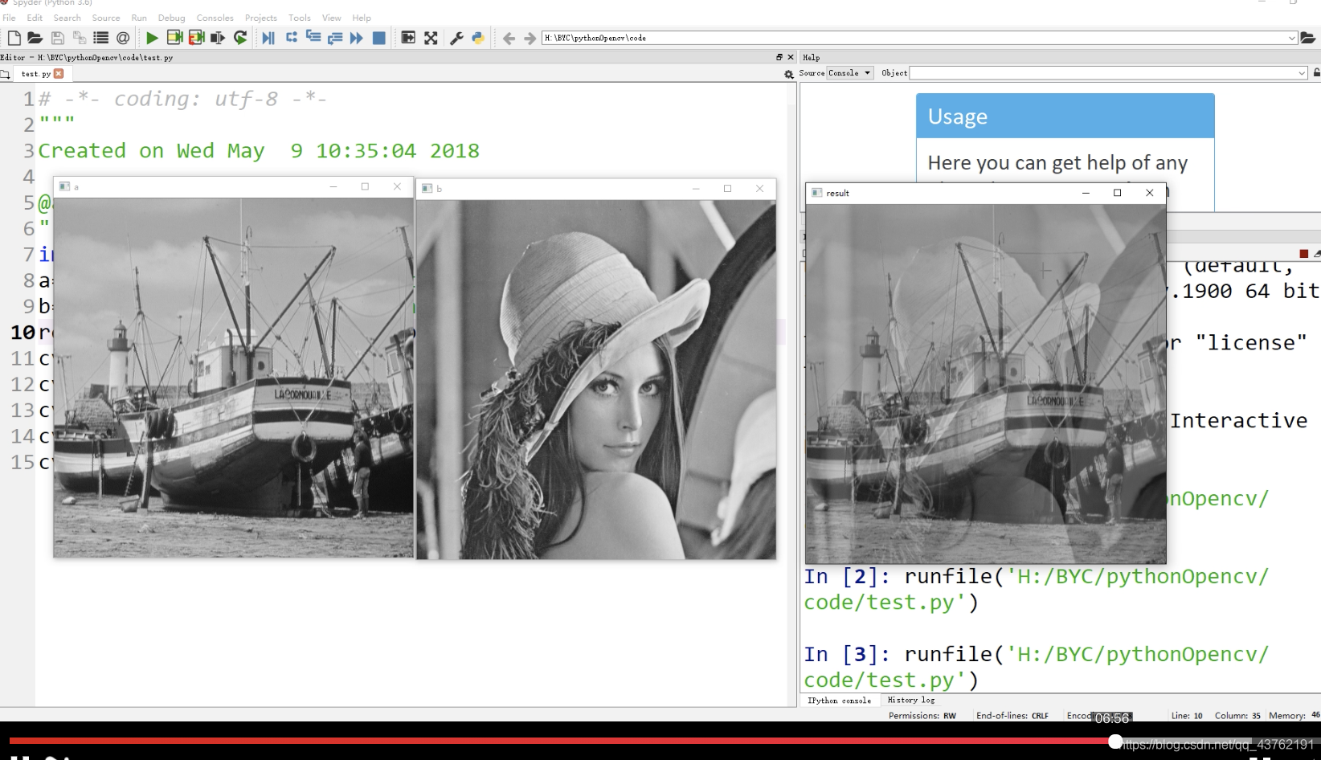
Task: Select the test.py editor tab
Action: (x=36, y=74)
